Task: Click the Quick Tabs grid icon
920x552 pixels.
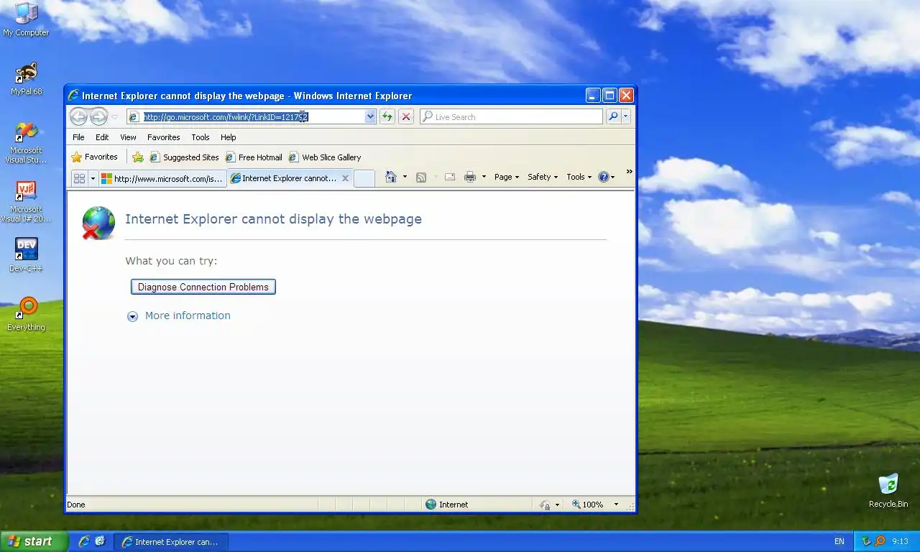Action: point(80,178)
